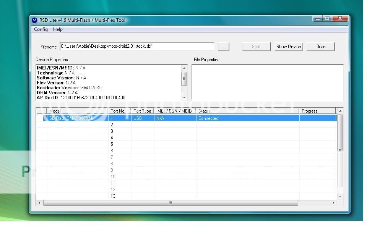Click the USB port type cell
The height and width of the screenshot is (229, 367).
pyautogui.click(x=143, y=118)
